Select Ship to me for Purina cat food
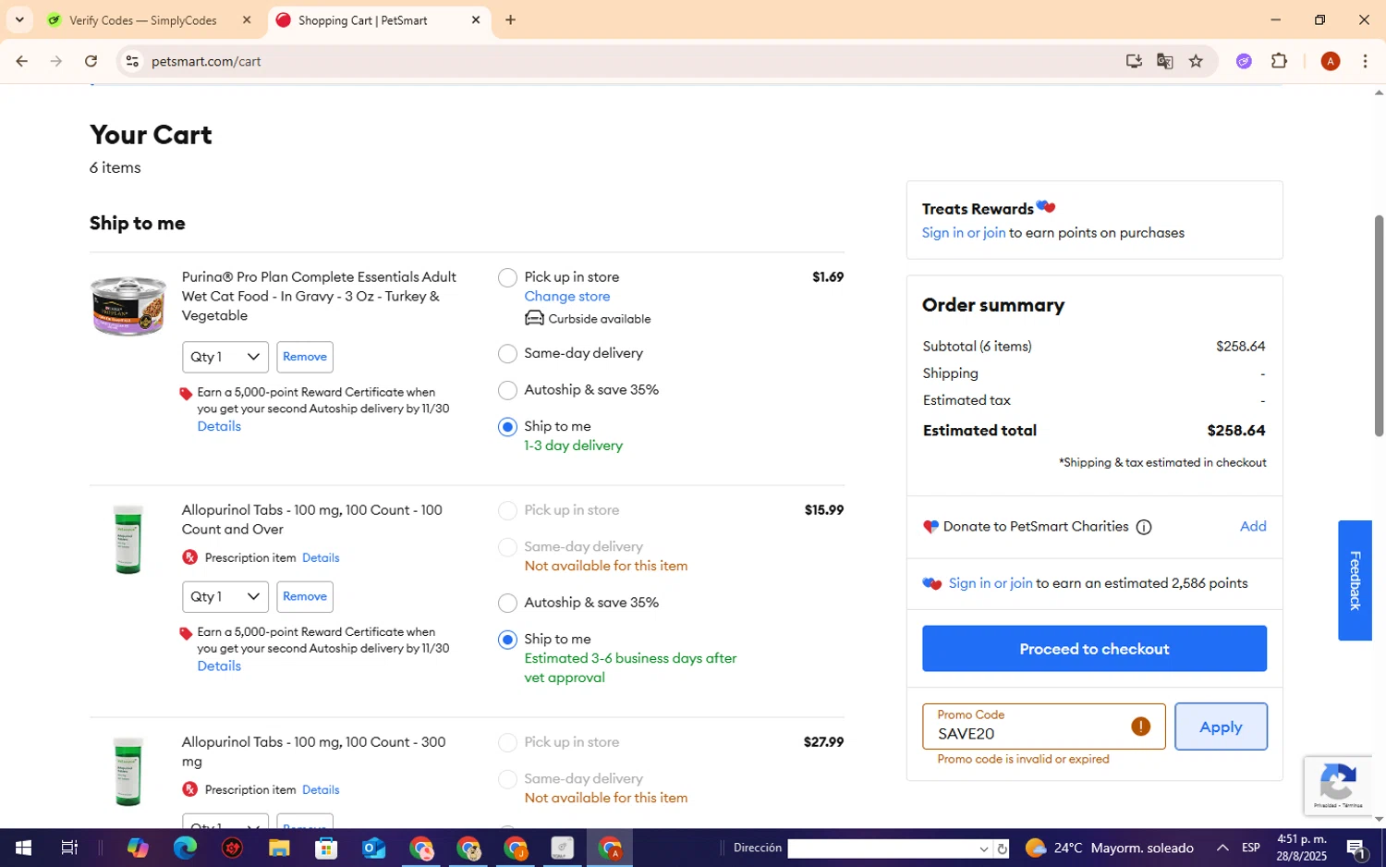1386x867 pixels. (507, 427)
